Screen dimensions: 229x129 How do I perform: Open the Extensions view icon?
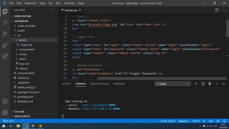click(5, 56)
